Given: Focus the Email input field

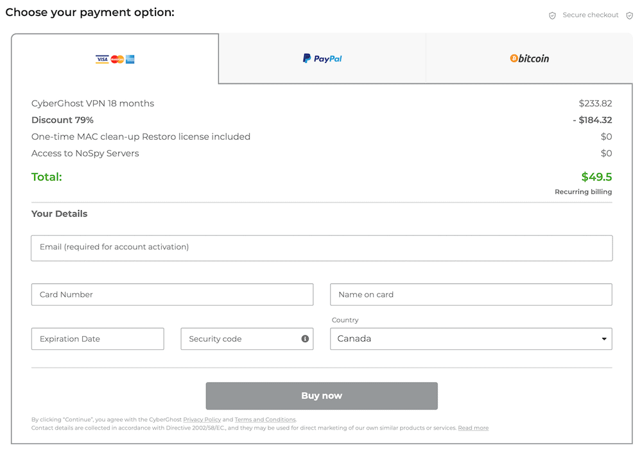Looking at the screenshot, I should [x=322, y=247].
